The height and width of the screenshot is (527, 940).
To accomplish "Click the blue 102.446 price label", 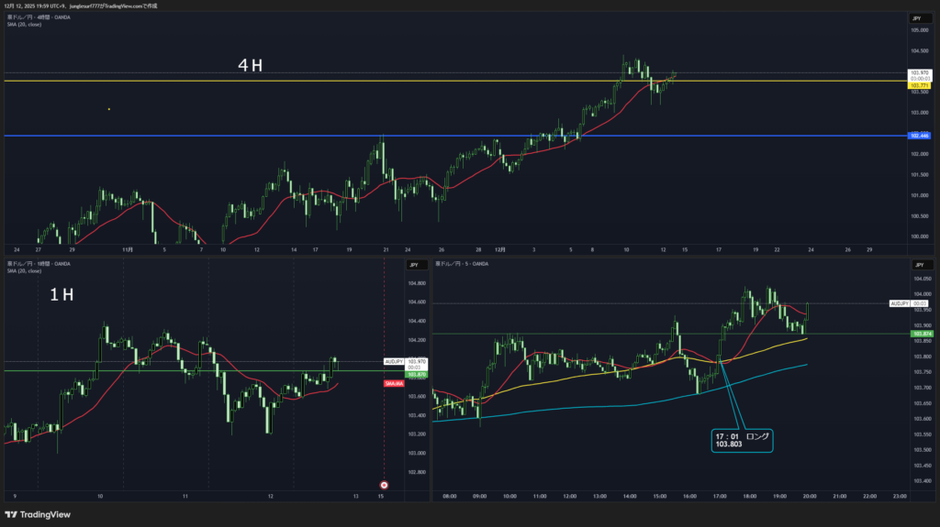I will (x=918, y=136).
